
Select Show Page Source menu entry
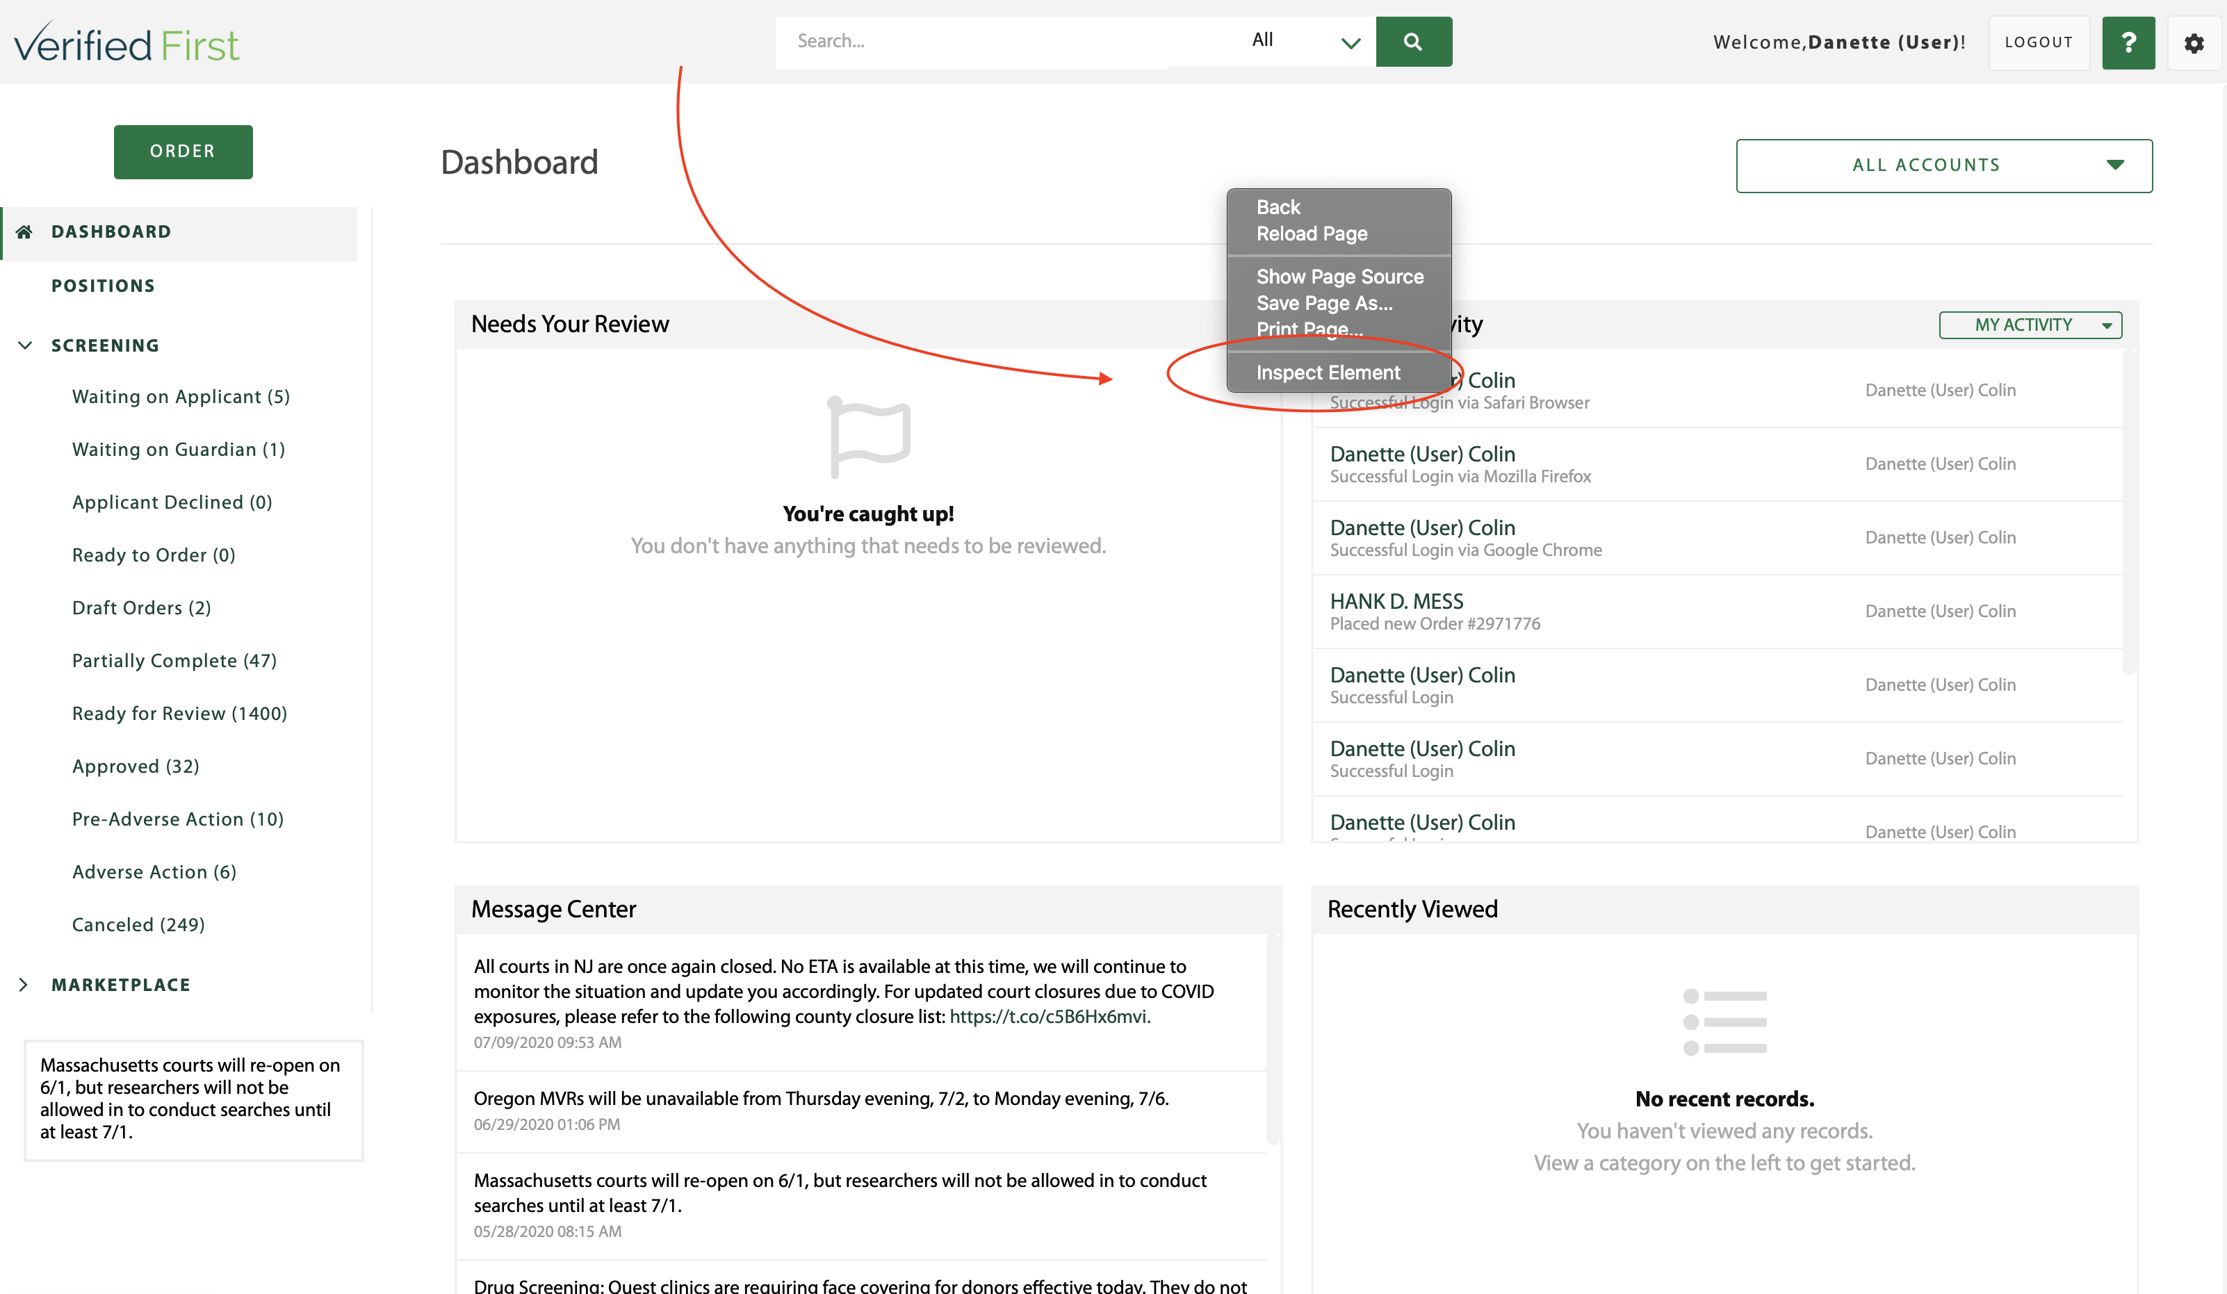pyautogui.click(x=1339, y=277)
